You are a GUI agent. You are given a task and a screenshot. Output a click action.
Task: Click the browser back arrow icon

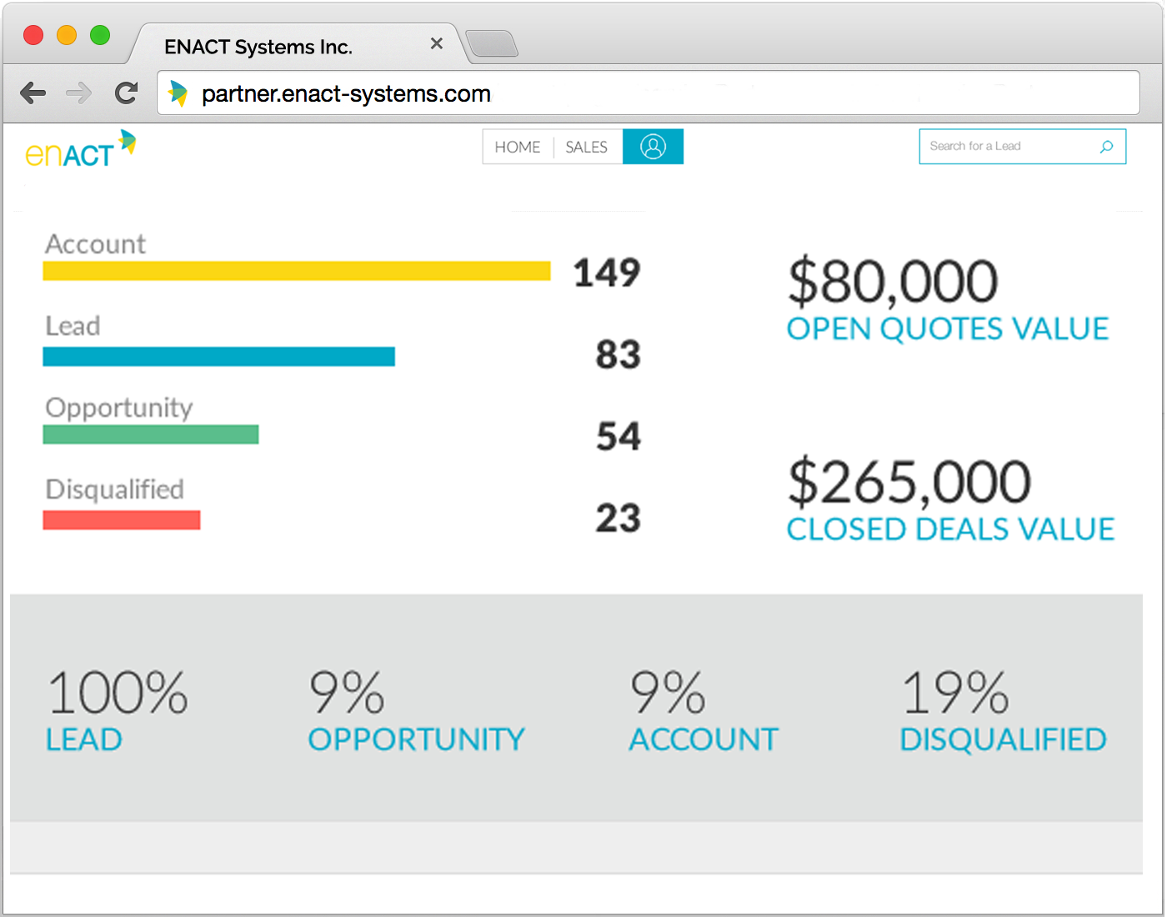click(x=33, y=93)
